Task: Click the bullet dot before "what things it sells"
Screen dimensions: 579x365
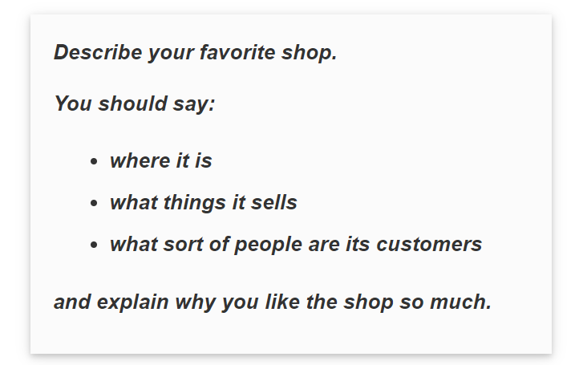Action: point(94,203)
